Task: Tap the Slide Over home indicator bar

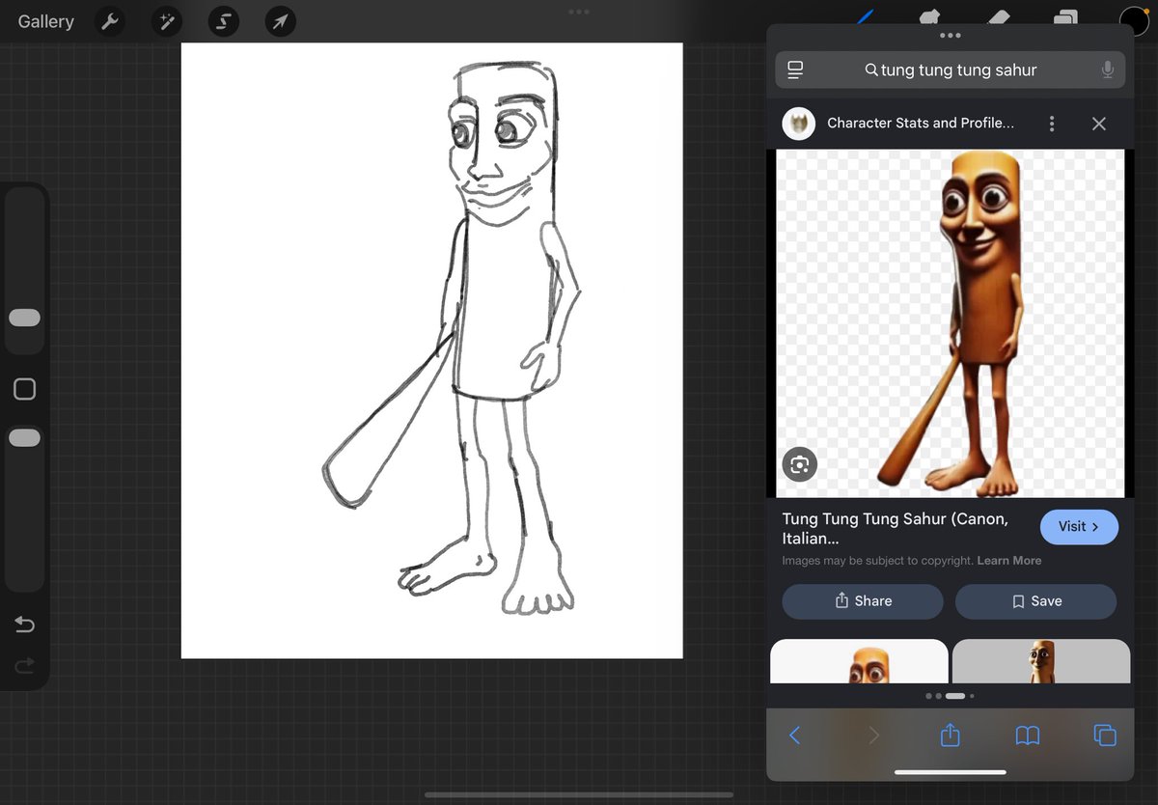Action: [951, 772]
